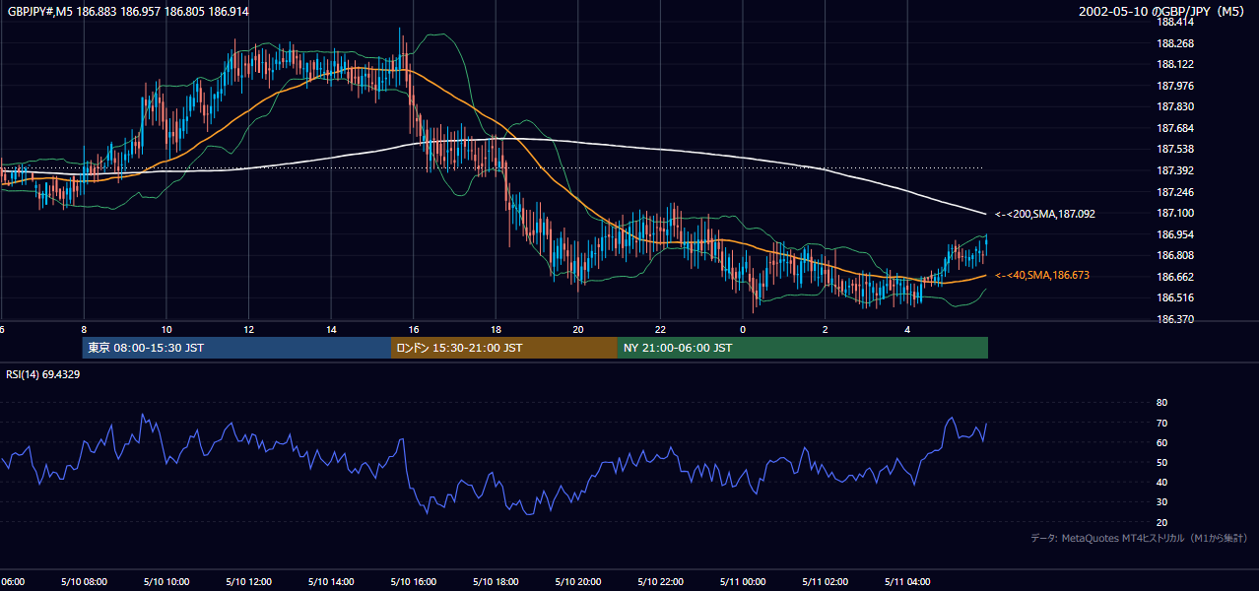1259x591 pixels.
Task: Click the time axis label 5/10 08:00
Action: pyautogui.click(x=83, y=582)
